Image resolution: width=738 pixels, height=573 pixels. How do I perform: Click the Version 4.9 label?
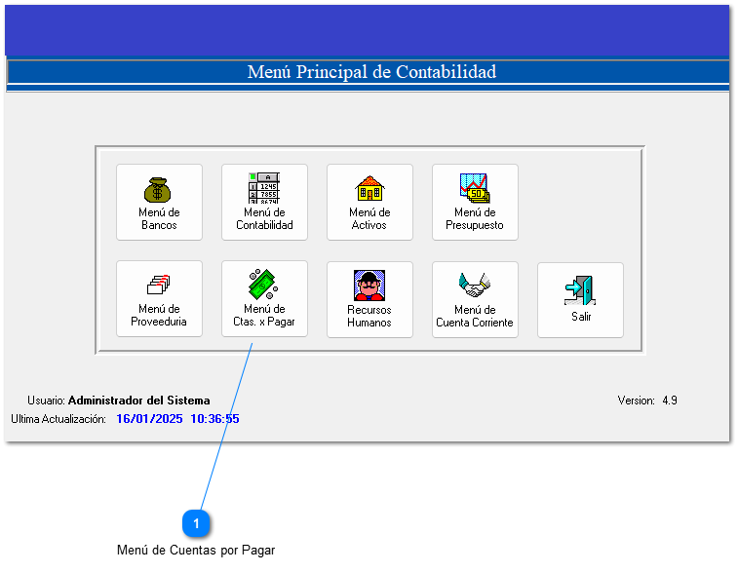(x=646, y=401)
